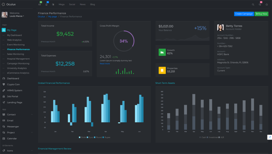This screenshot has width=272, height=154.
Task: Click the $12,258 total expenses value
Action: click(65, 64)
